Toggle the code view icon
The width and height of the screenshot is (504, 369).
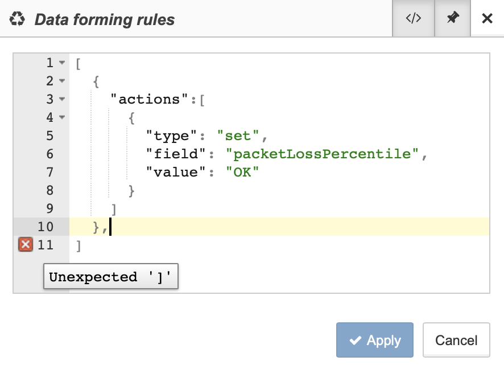tap(414, 18)
